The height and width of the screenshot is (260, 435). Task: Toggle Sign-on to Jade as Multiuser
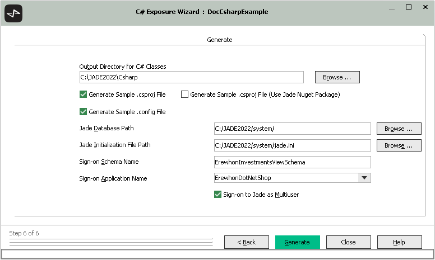point(218,195)
